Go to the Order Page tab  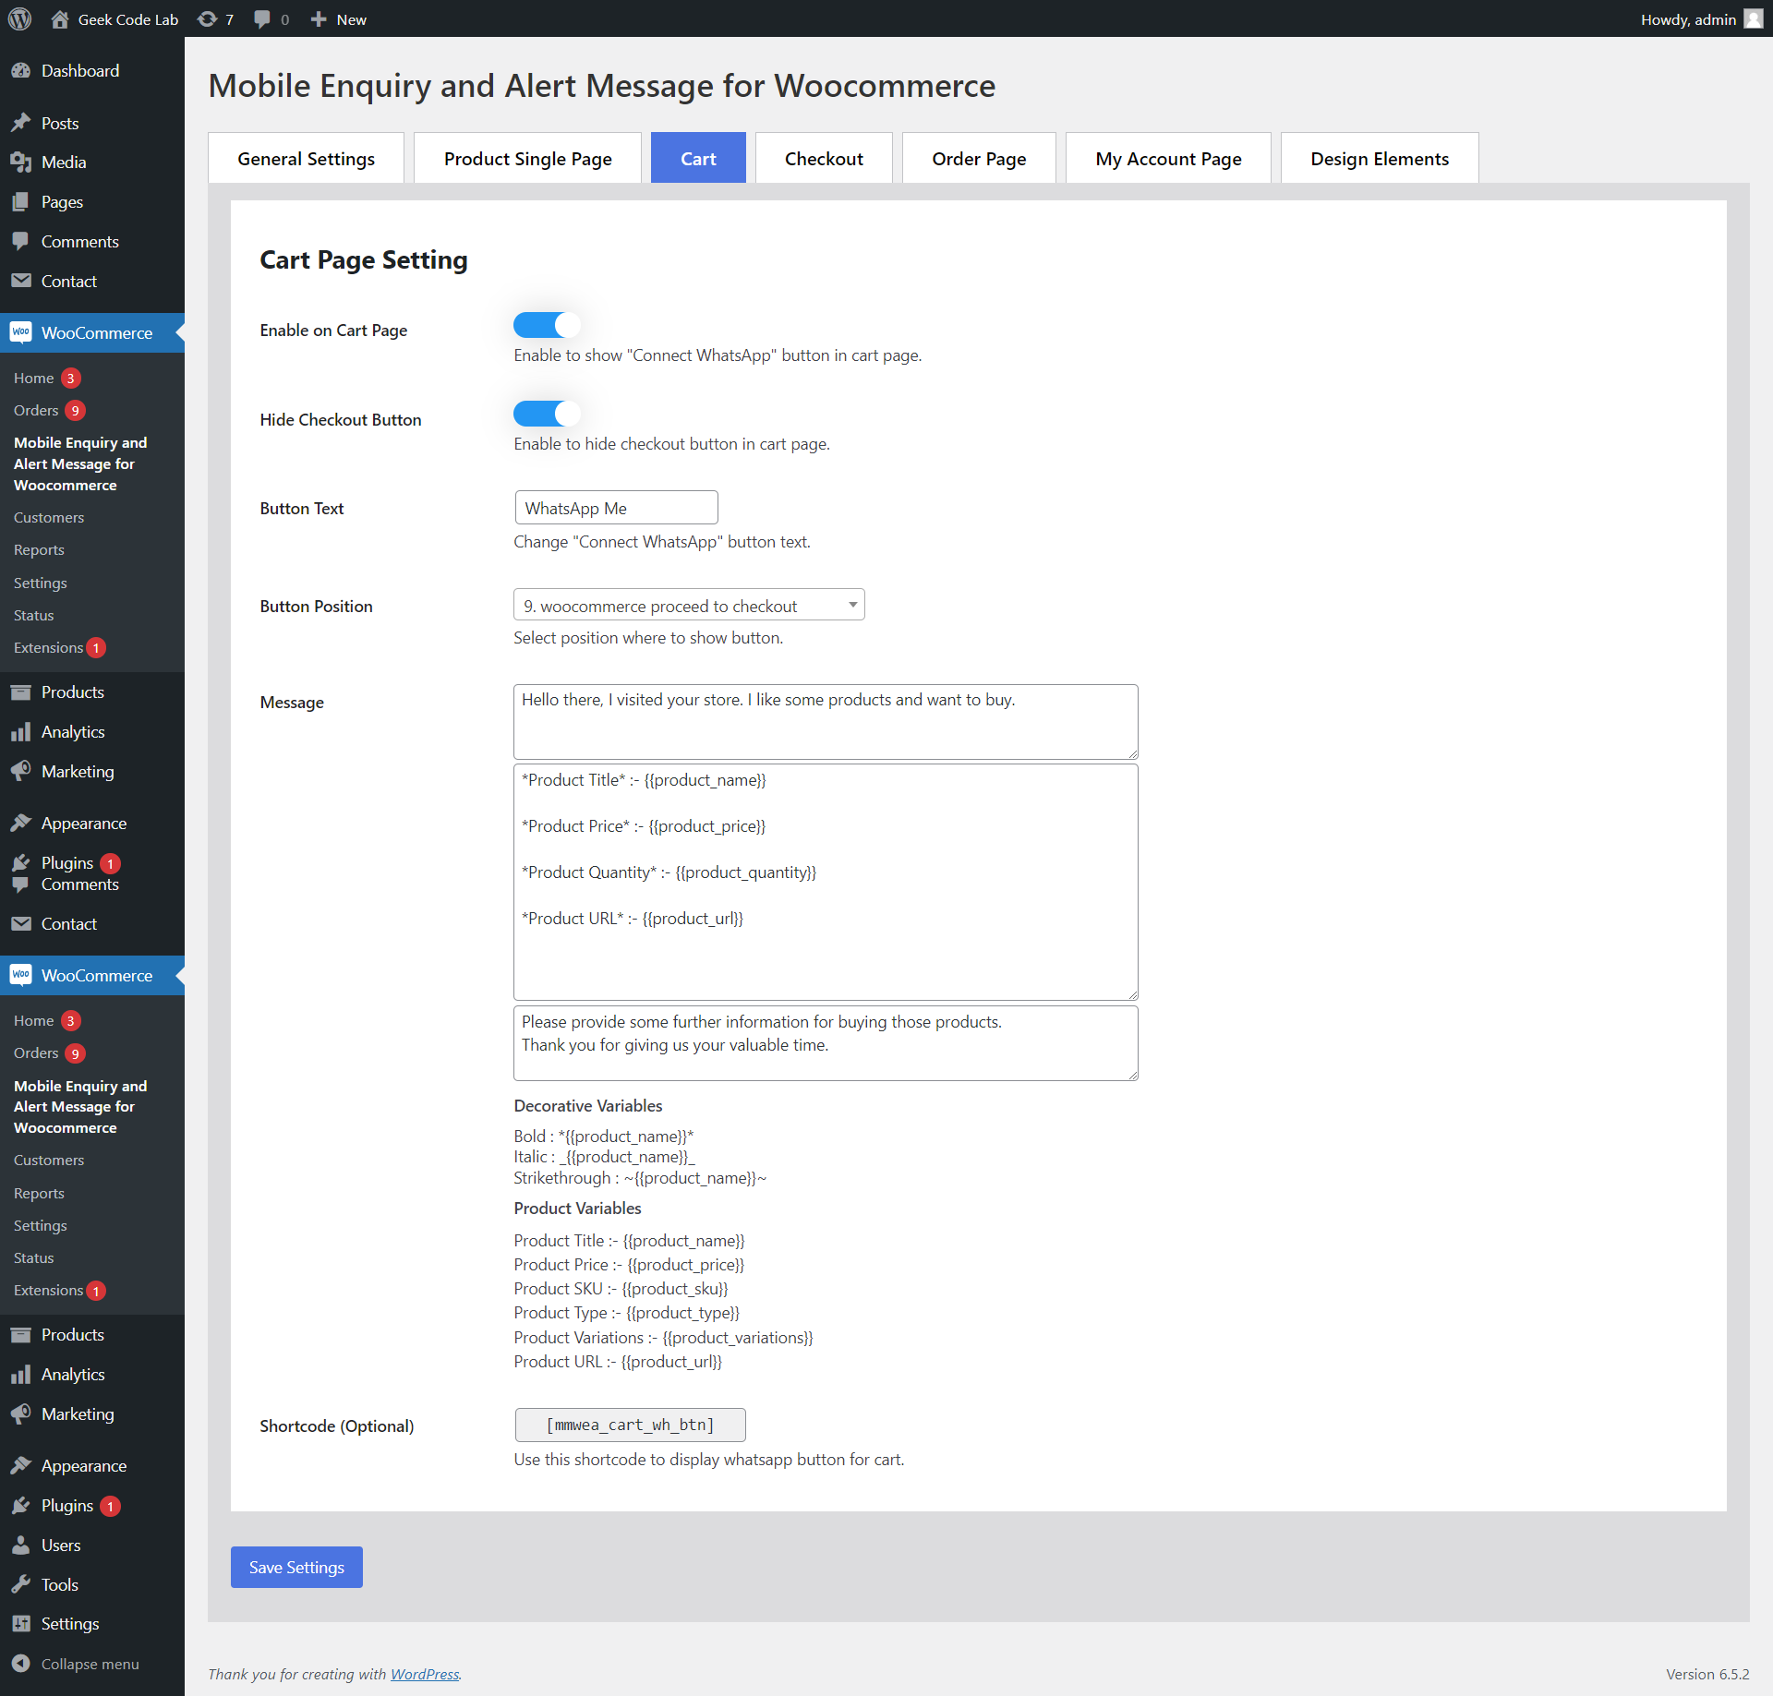[x=979, y=159]
